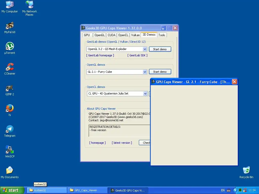This screenshot has width=259, height=194.
Task: Click the Windows Start button
Action: [x=12, y=190]
